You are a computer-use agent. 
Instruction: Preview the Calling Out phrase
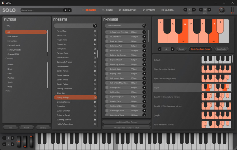(x=144, y=92)
